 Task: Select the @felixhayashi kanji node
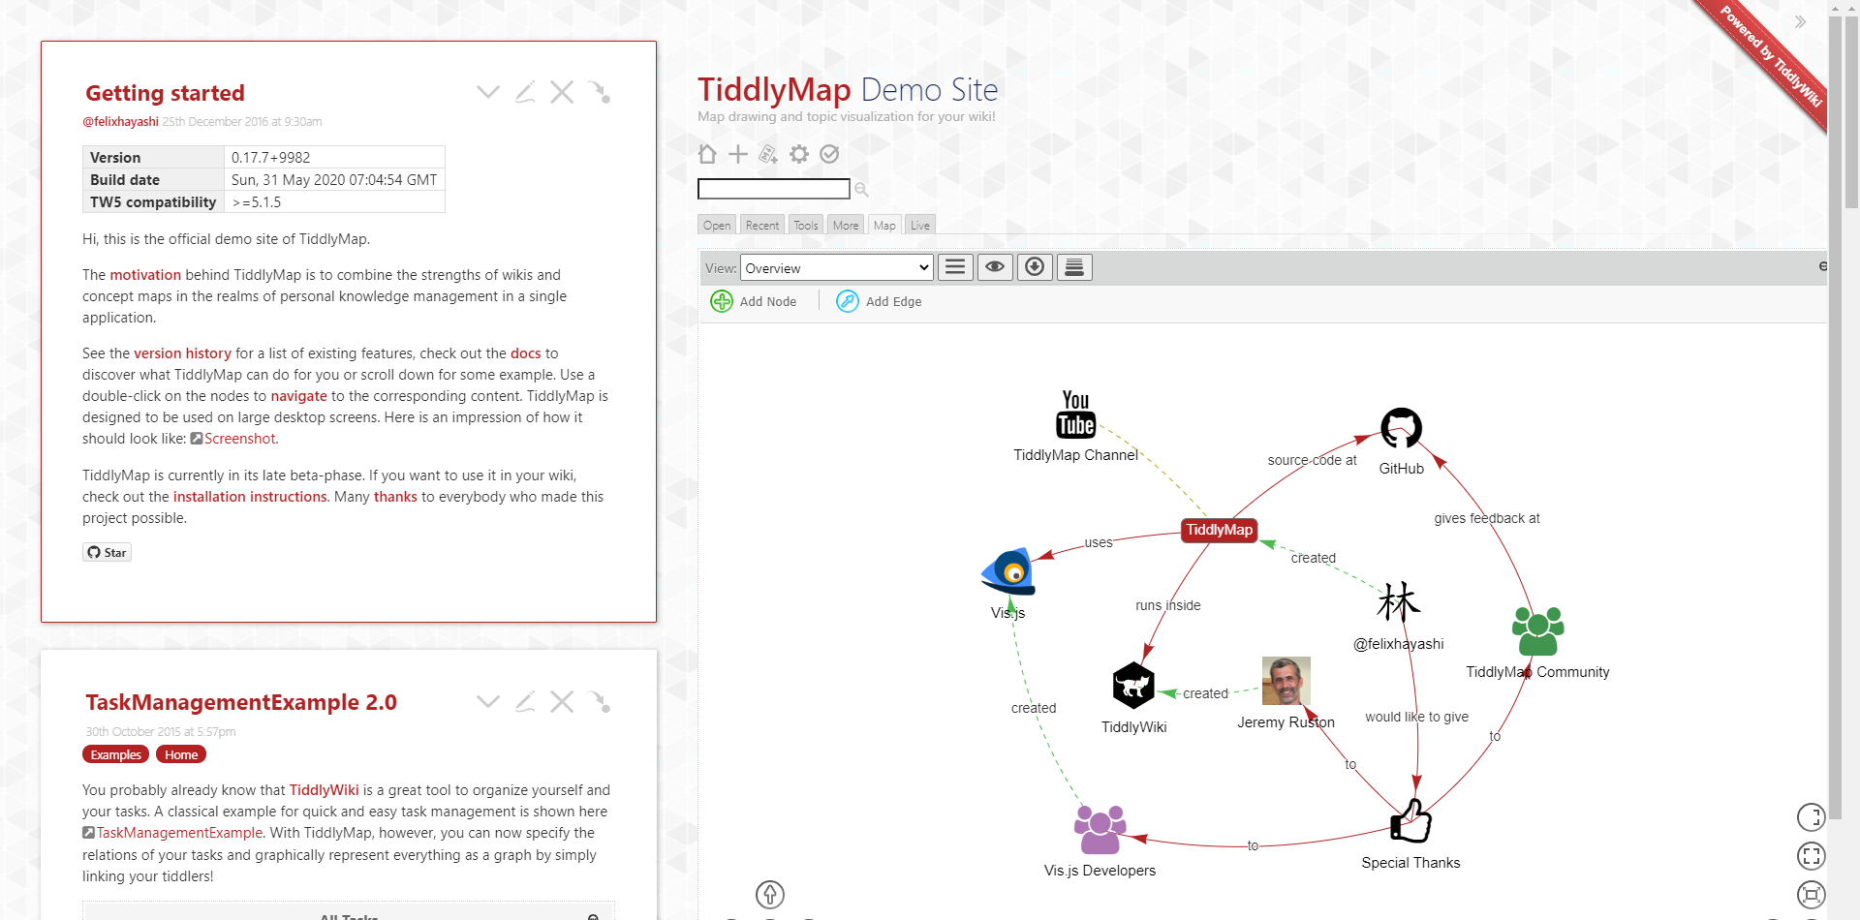pos(1399,602)
